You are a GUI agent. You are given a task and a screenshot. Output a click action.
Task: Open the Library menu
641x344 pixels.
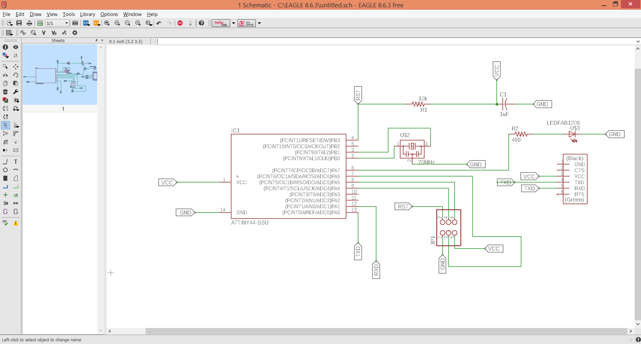[x=88, y=14]
